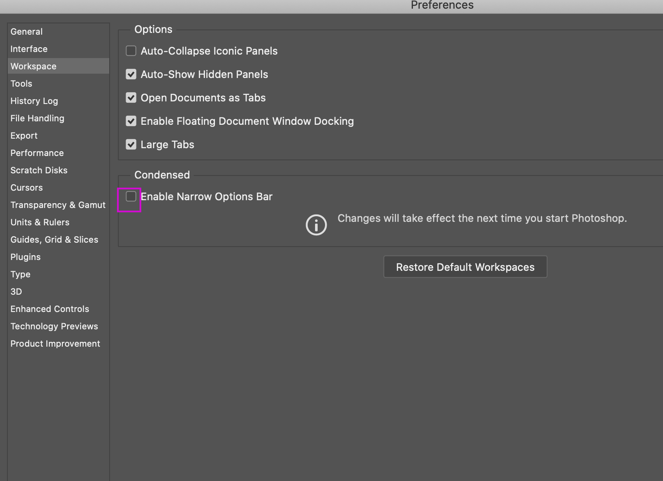The height and width of the screenshot is (481, 663).
Task: Select Technology Previews in the sidebar
Action: (54, 326)
